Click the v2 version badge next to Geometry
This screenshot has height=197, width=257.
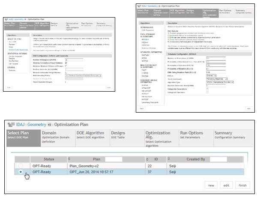tap(49, 125)
